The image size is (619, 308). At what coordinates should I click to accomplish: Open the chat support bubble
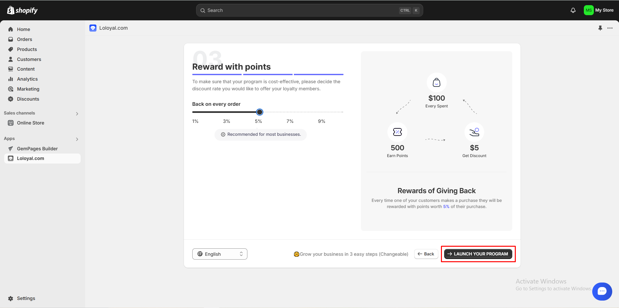pyautogui.click(x=602, y=291)
